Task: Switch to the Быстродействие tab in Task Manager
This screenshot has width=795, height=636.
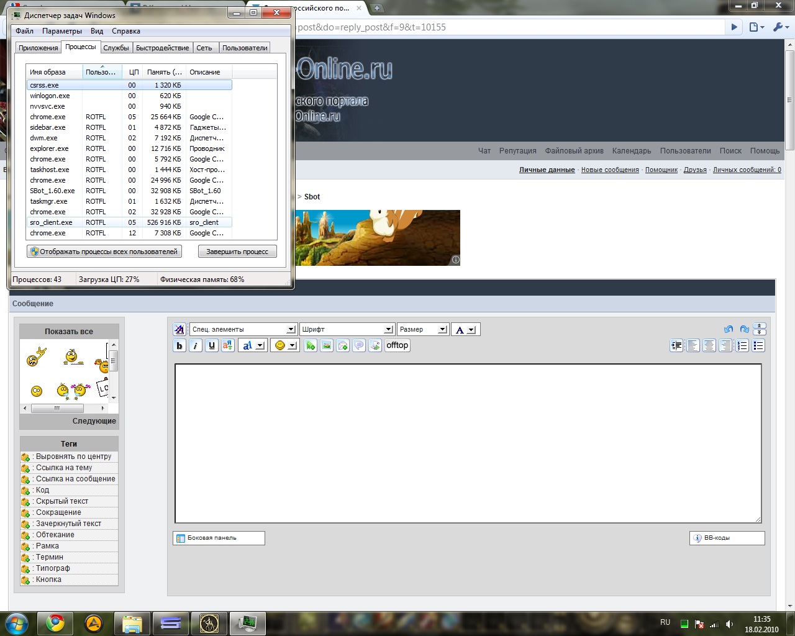Action: 162,48
